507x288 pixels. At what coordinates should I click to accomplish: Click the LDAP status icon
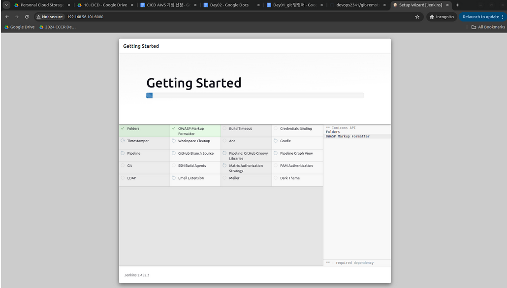click(x=123, y=178)
